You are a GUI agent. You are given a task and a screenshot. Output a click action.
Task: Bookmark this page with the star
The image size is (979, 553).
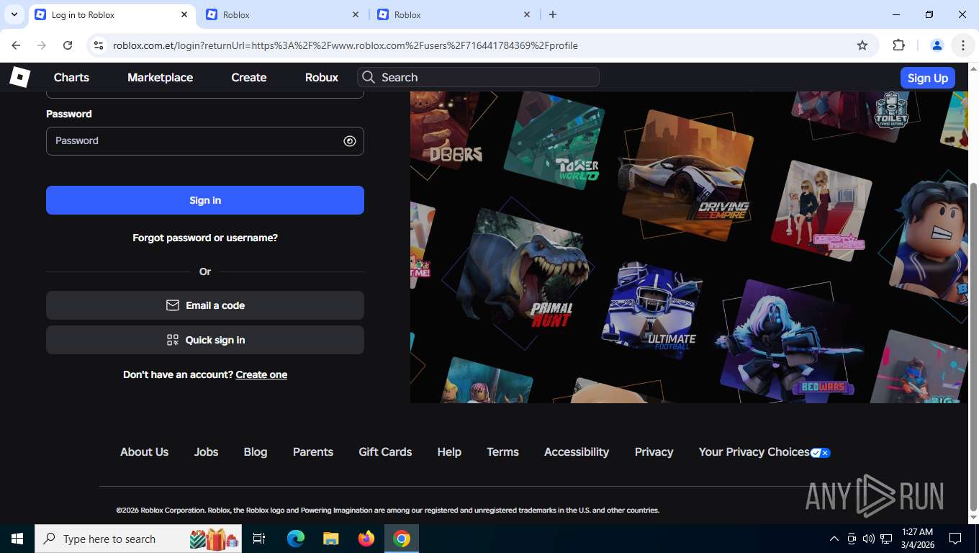click(x=862, y=45)
